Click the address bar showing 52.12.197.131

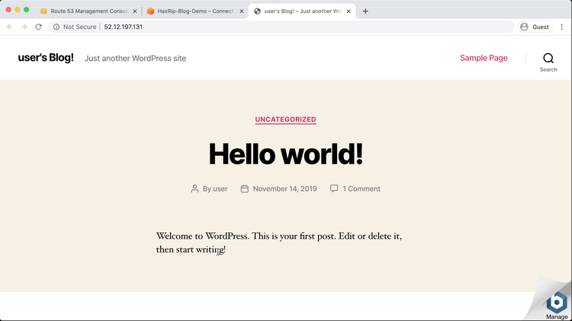coord(281,27)
